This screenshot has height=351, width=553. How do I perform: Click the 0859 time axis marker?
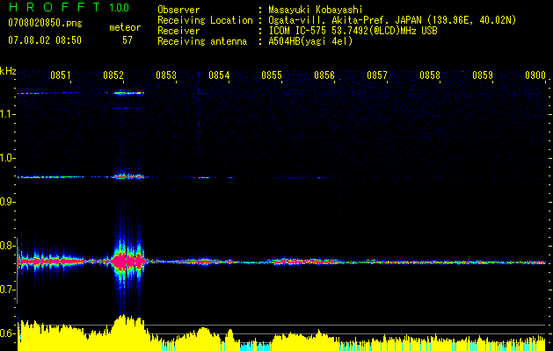click(483, 75)
